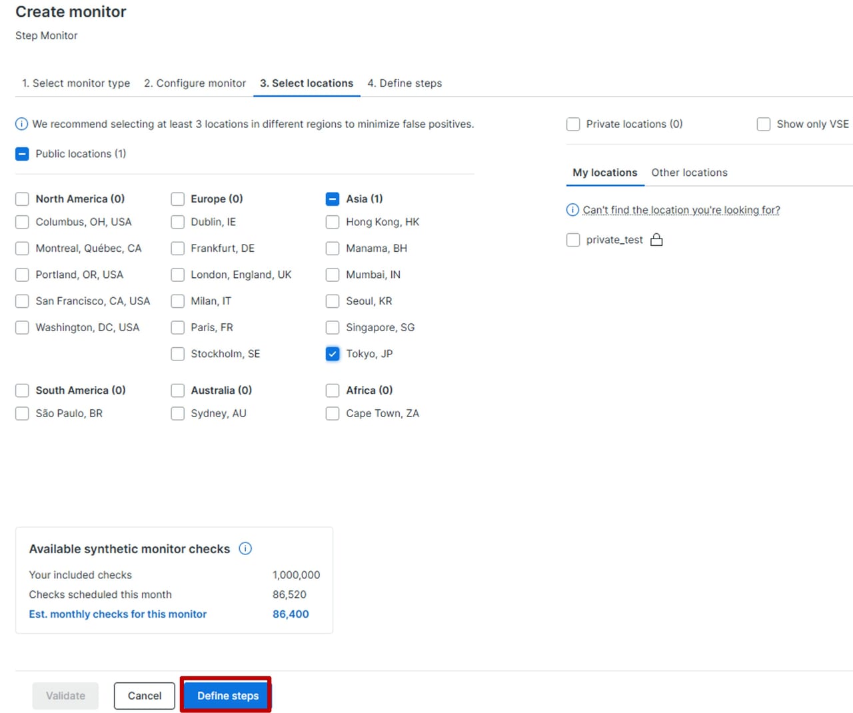Switch to the Other locations tab
This screenshot has height=713, width=853.
[x=689, y=173]
